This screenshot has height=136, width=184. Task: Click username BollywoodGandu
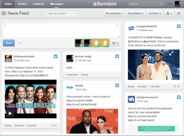[x=24, y=56]
